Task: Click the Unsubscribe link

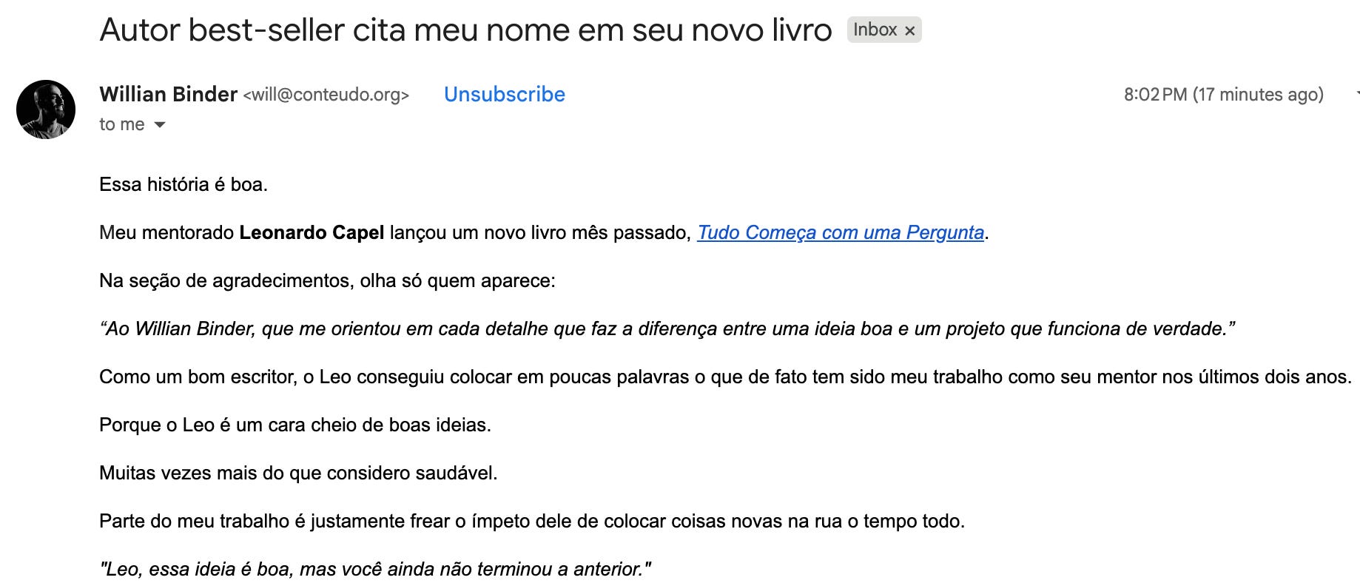Action: point(504,95)
